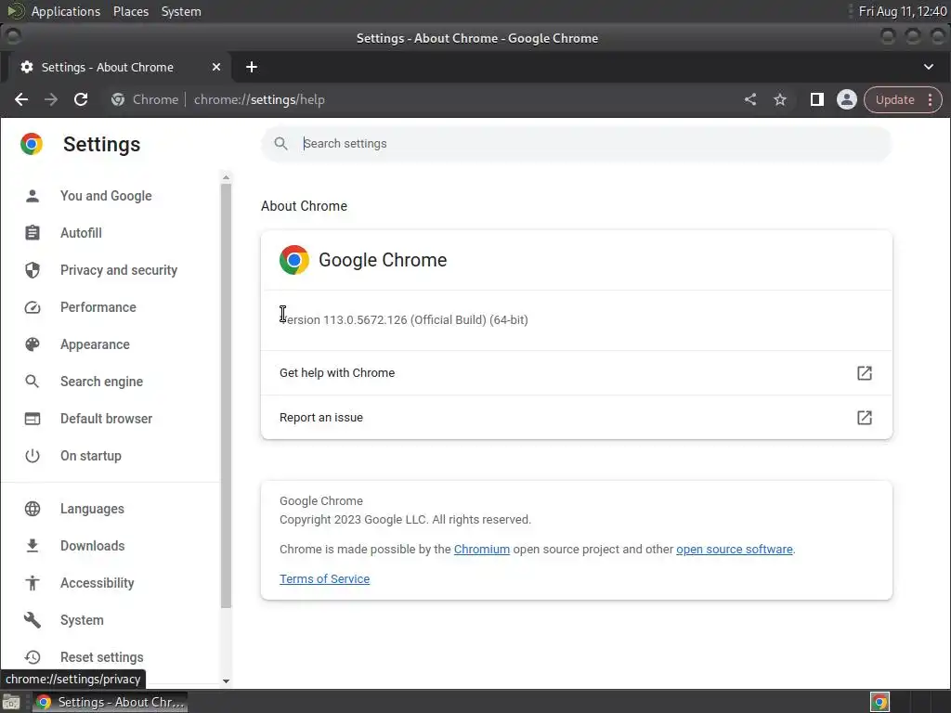This screenshot has width=951, height=713.
Task: Click the Report an issue row
Action: (x=576, y=417)
